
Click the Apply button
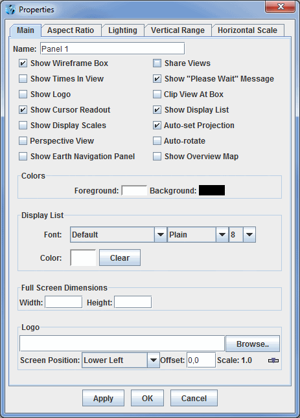coord(103,399)
